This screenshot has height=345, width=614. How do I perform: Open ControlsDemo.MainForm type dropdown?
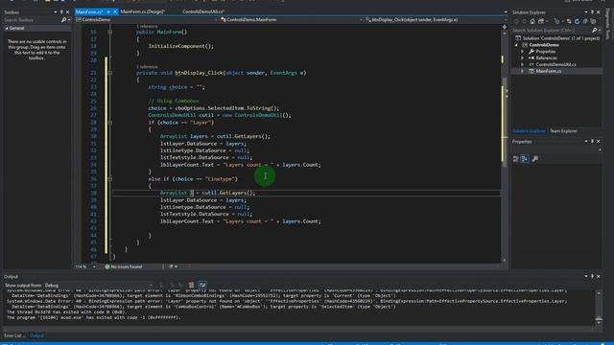point(361,19)
